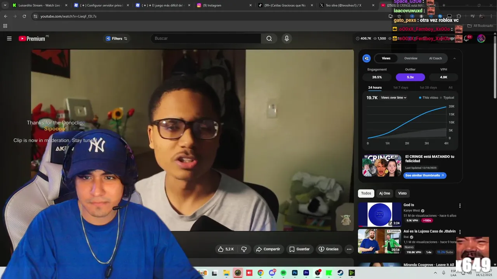
Task: Open Miranda Cosgrove - Leave It All video
Action: click(x=429, y=265)
